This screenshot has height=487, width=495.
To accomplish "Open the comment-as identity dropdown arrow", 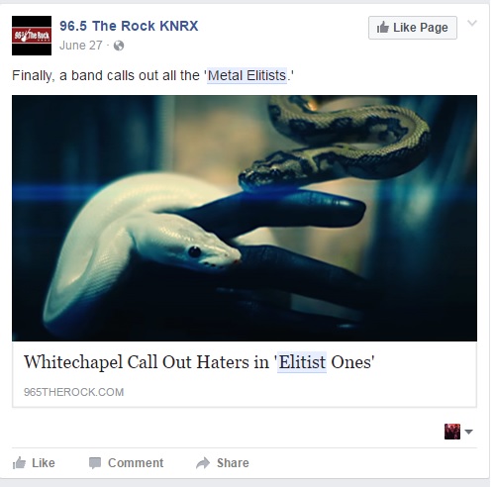I will pyautogui.click(x=468, y=432).
